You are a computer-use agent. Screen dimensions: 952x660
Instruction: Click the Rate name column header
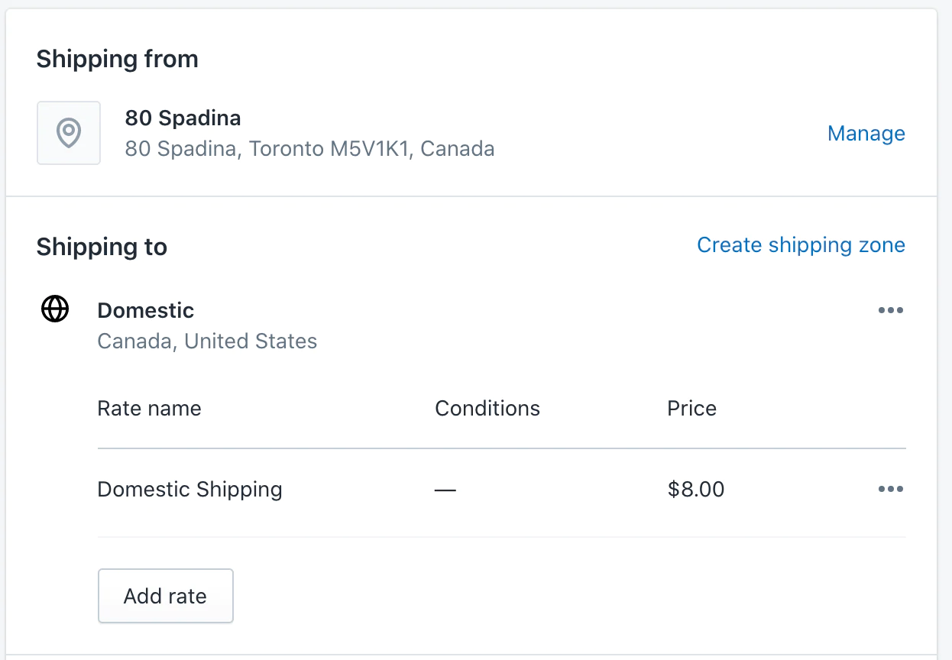[x=149, y=408]
